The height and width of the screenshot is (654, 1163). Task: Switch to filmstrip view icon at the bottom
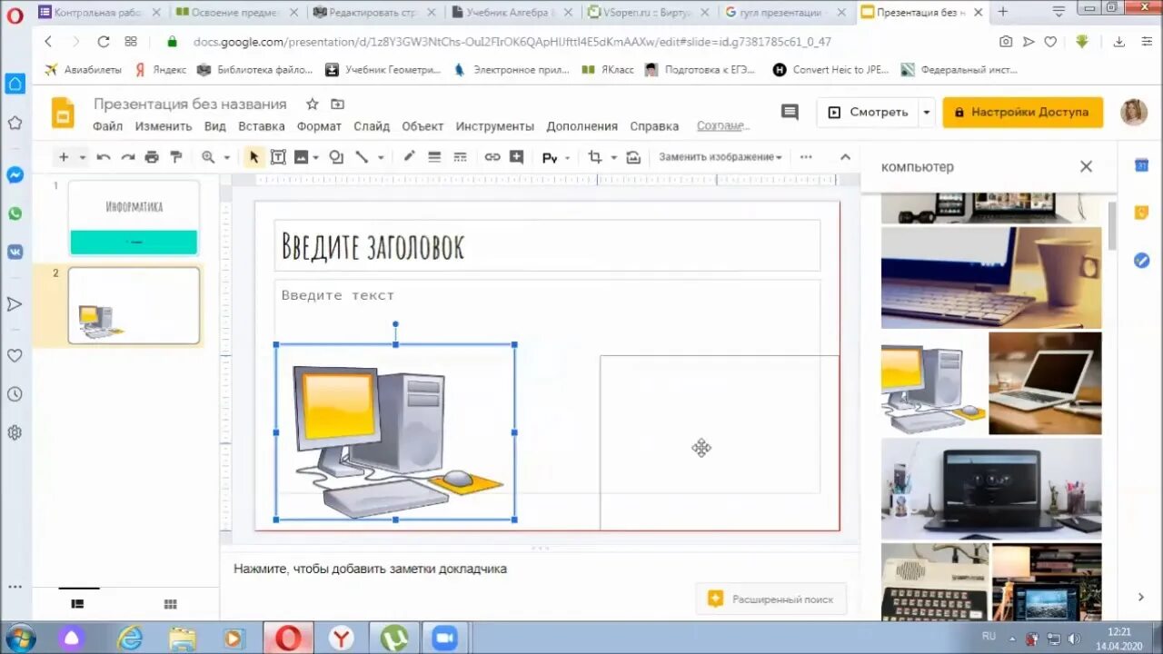[77, 604]
